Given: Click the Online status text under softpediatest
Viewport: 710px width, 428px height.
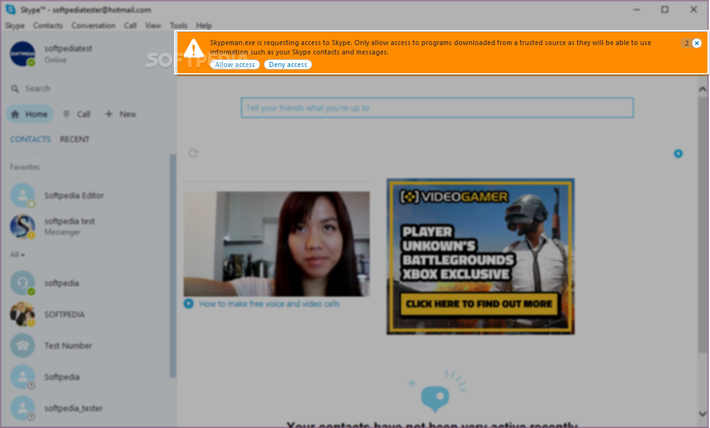Looking at the screenshot, I should [x=55, y=59].
